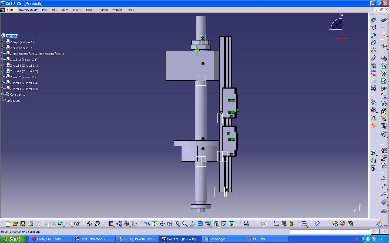Toggle Swap Visible Space icon
This screenshot has width=389, height=243.
click(x=232, y=224)
